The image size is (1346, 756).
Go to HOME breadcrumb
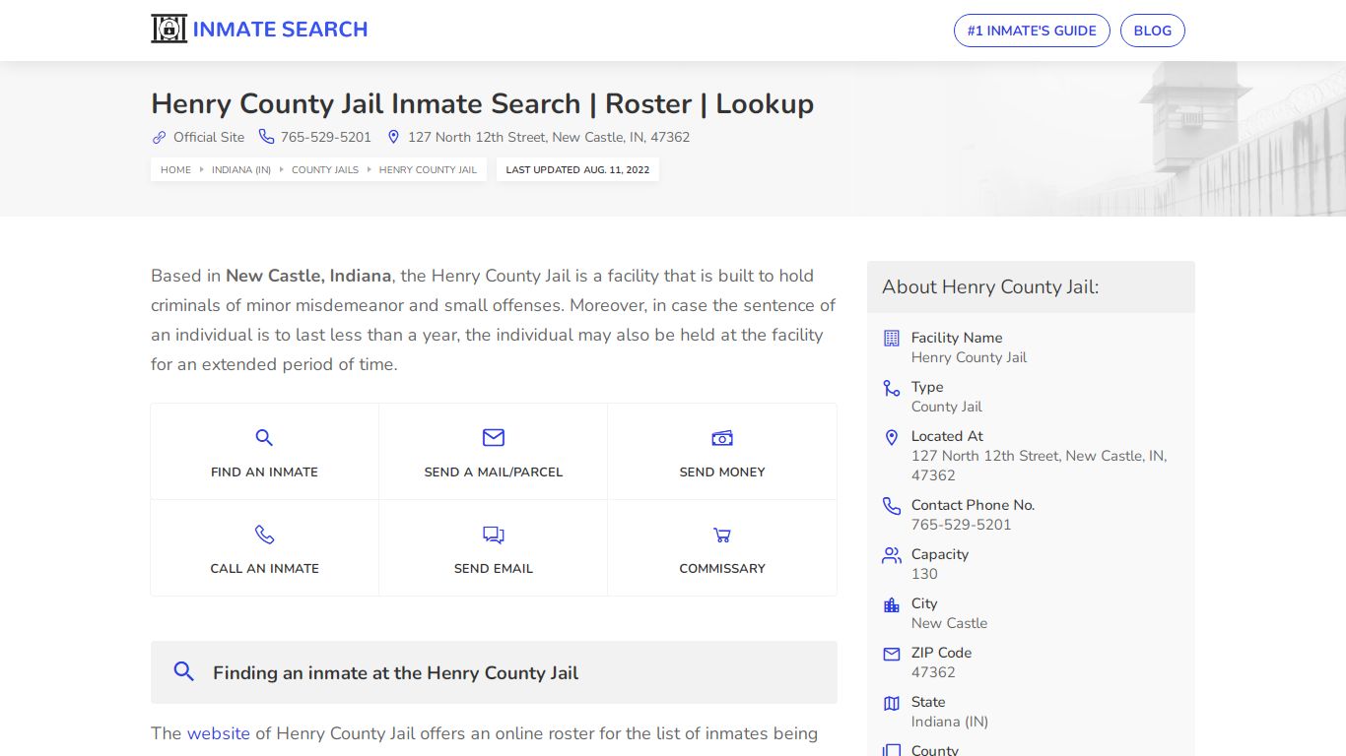pyautogui.click(x=175, y=169)
